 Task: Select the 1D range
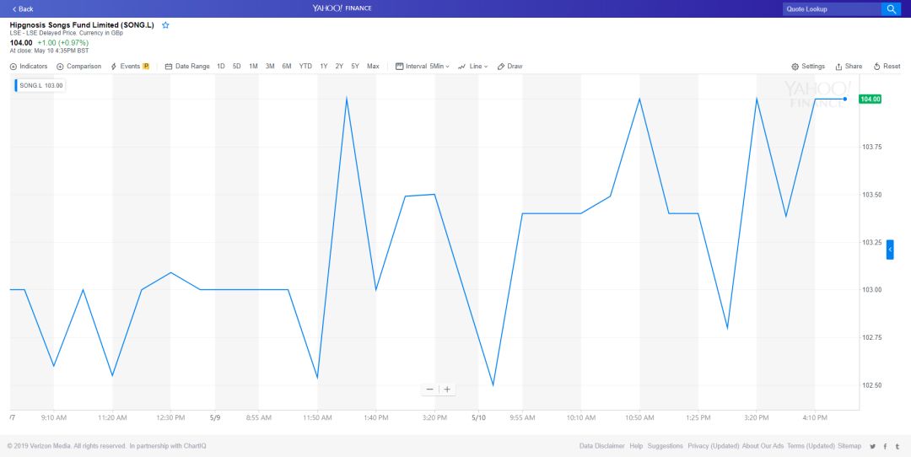coord(221,67)
